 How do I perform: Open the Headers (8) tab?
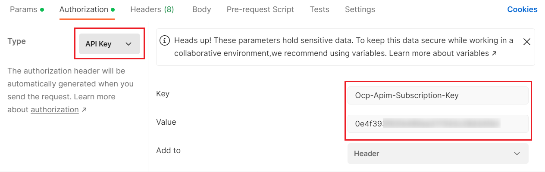coord(152,9)
